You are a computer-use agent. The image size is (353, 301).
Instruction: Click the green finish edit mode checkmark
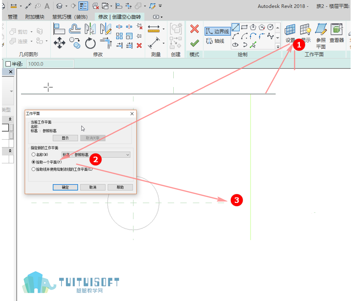coord(194,43)
